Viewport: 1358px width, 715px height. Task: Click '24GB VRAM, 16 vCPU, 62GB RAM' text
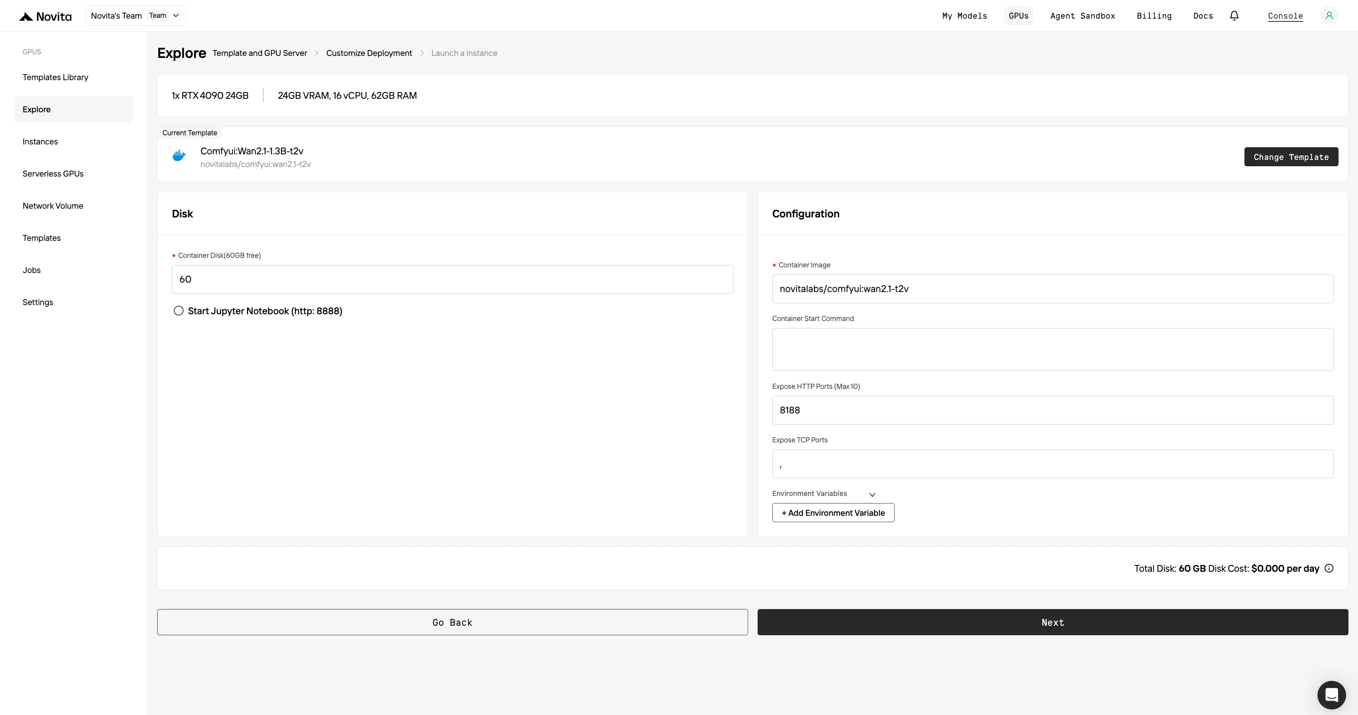347,95
